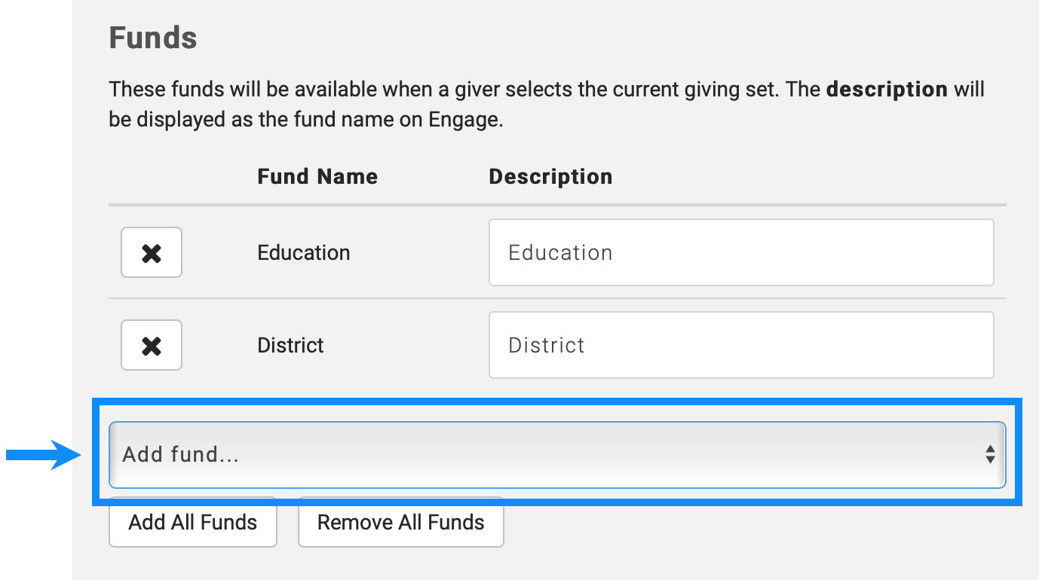This screenshot has height=580, width=1039.
Task: Click the phrase current giving set in help text
Action: pyautogui.click(x=700, y=90)
